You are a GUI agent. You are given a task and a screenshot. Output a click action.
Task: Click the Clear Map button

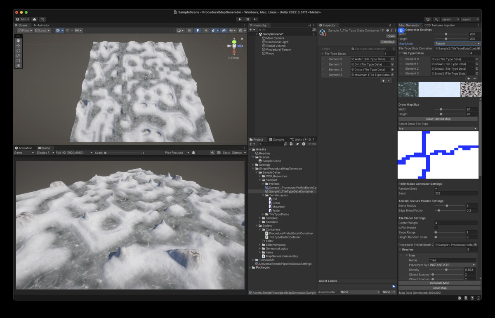(x=439, y=288)
